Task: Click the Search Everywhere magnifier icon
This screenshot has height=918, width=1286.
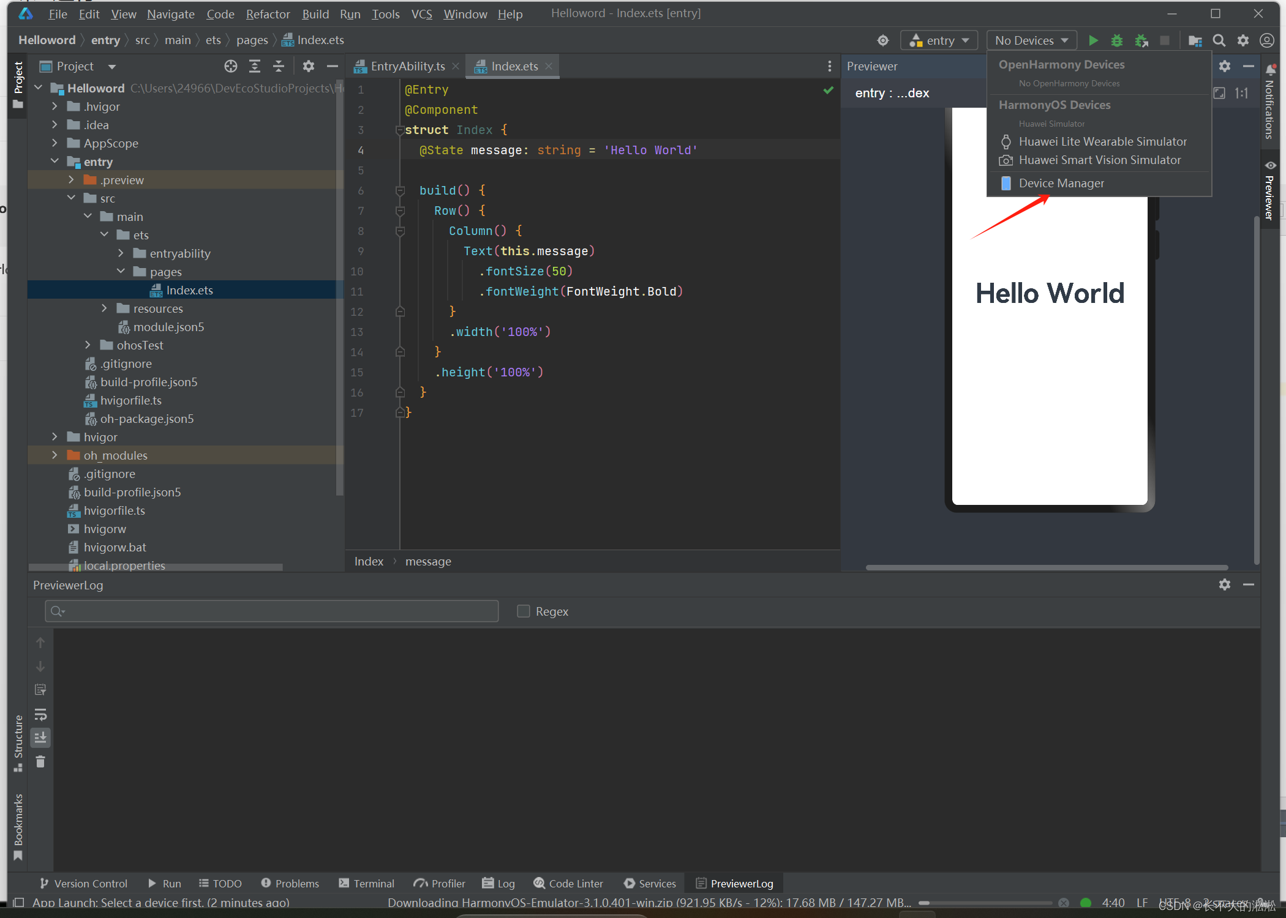Action: (x=1219, y=40)
